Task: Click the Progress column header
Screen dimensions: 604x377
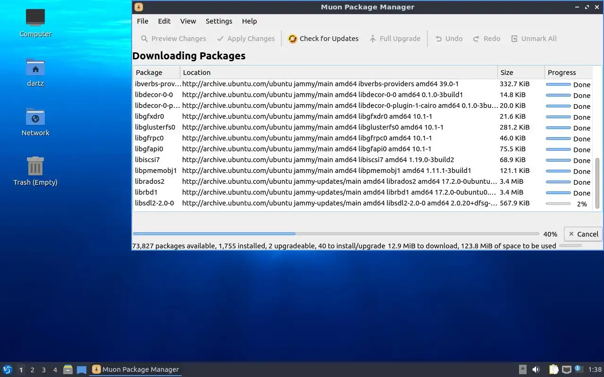Action: click(568, 73)
